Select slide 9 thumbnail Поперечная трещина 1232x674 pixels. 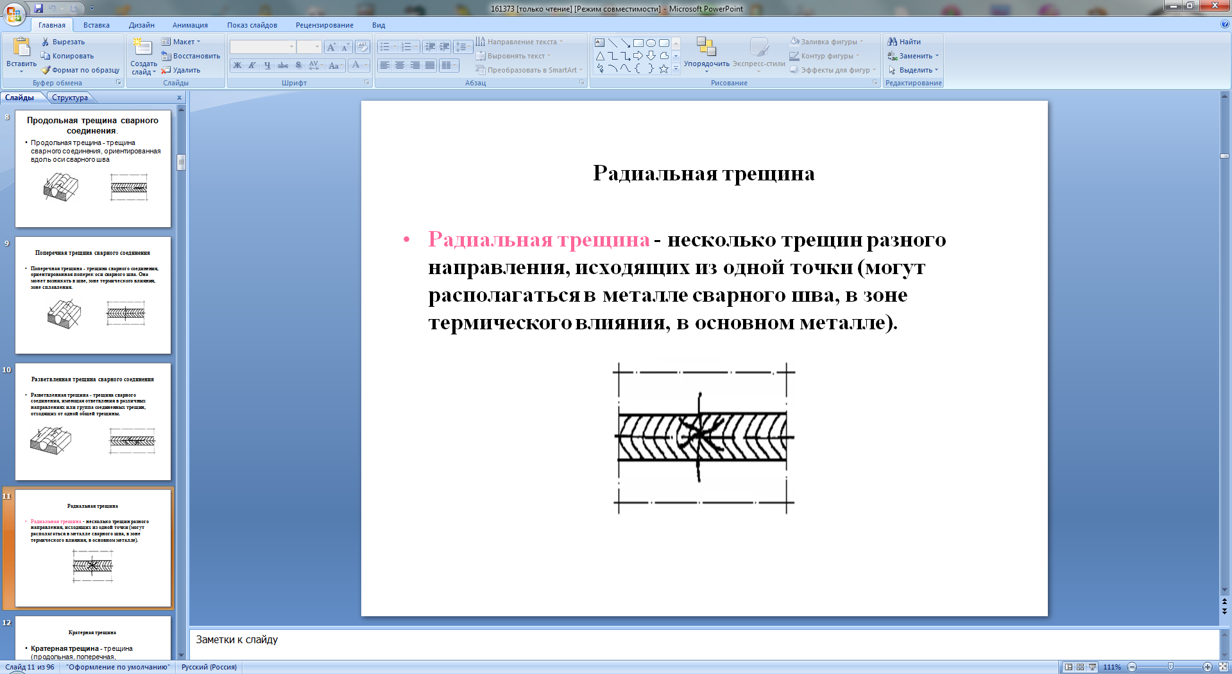click(93, 295)
